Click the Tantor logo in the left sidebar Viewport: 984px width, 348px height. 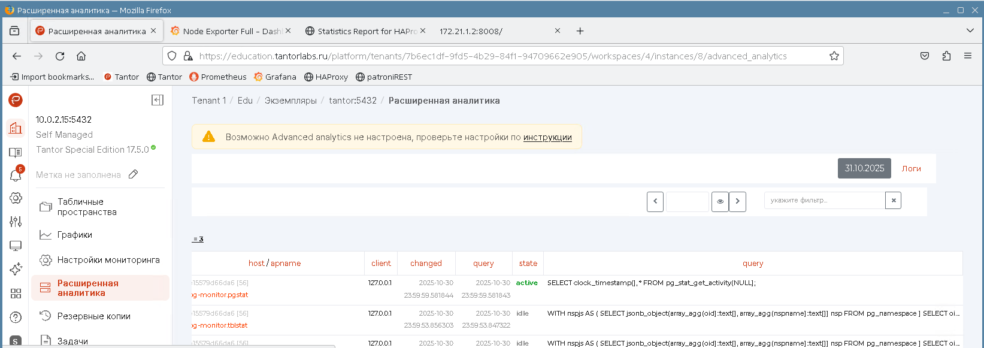click(x=16, y=100)
